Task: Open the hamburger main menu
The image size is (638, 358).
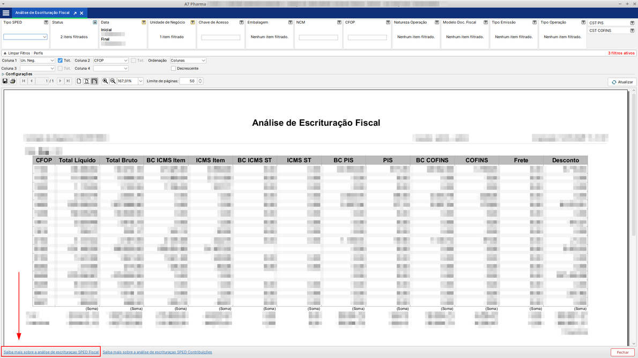Action: [x=6, y=13]
